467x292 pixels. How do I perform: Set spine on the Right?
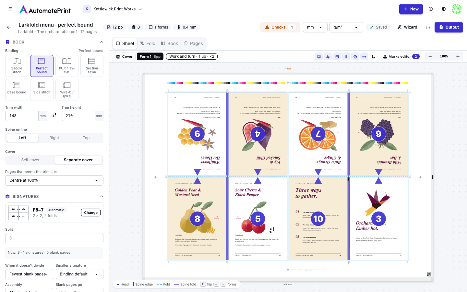coord(54,138)
